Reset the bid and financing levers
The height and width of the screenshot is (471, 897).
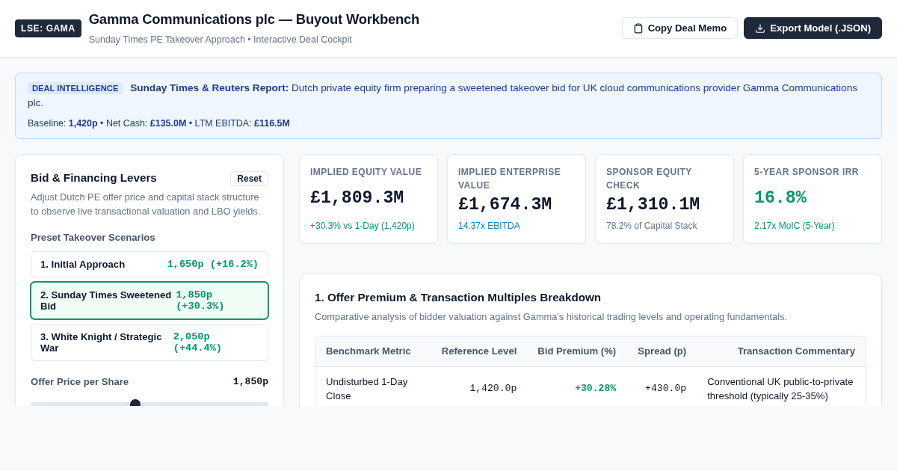click(x=249, y=179)
